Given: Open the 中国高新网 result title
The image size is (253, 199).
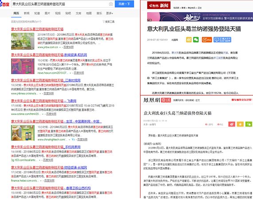Looking at the screenshot, I should [x=56, y=122].
